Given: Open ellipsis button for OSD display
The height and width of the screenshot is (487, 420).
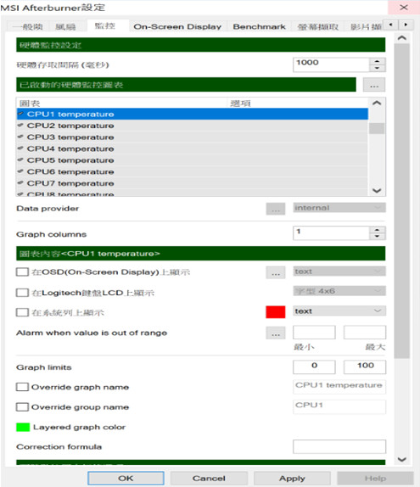Looking at the screenshot, I should click(x=276, y=272).
